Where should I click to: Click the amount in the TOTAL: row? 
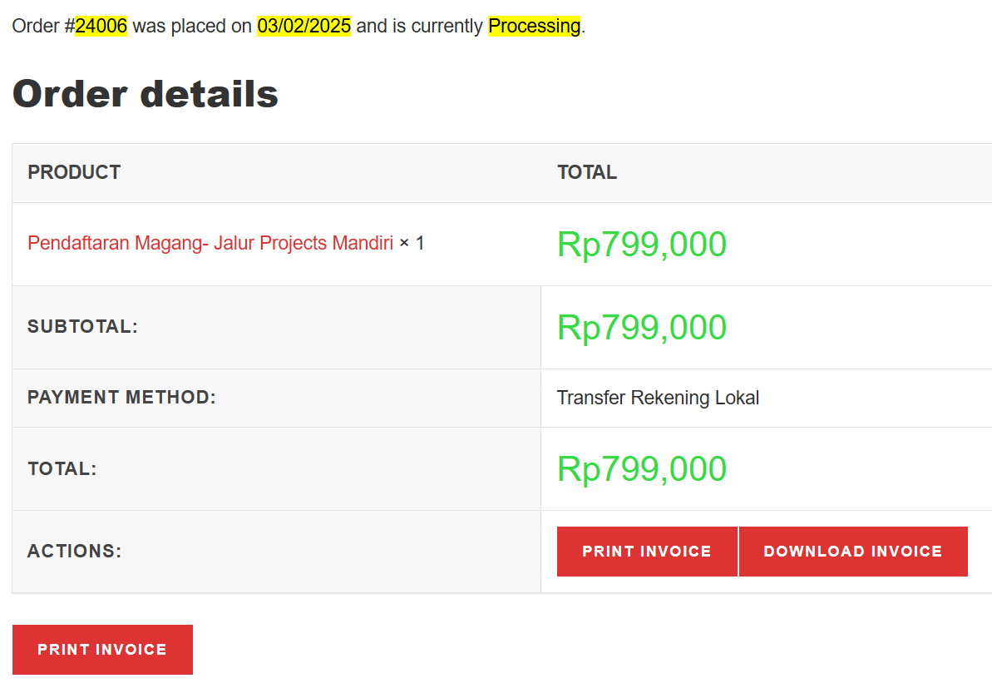(641, 468)
